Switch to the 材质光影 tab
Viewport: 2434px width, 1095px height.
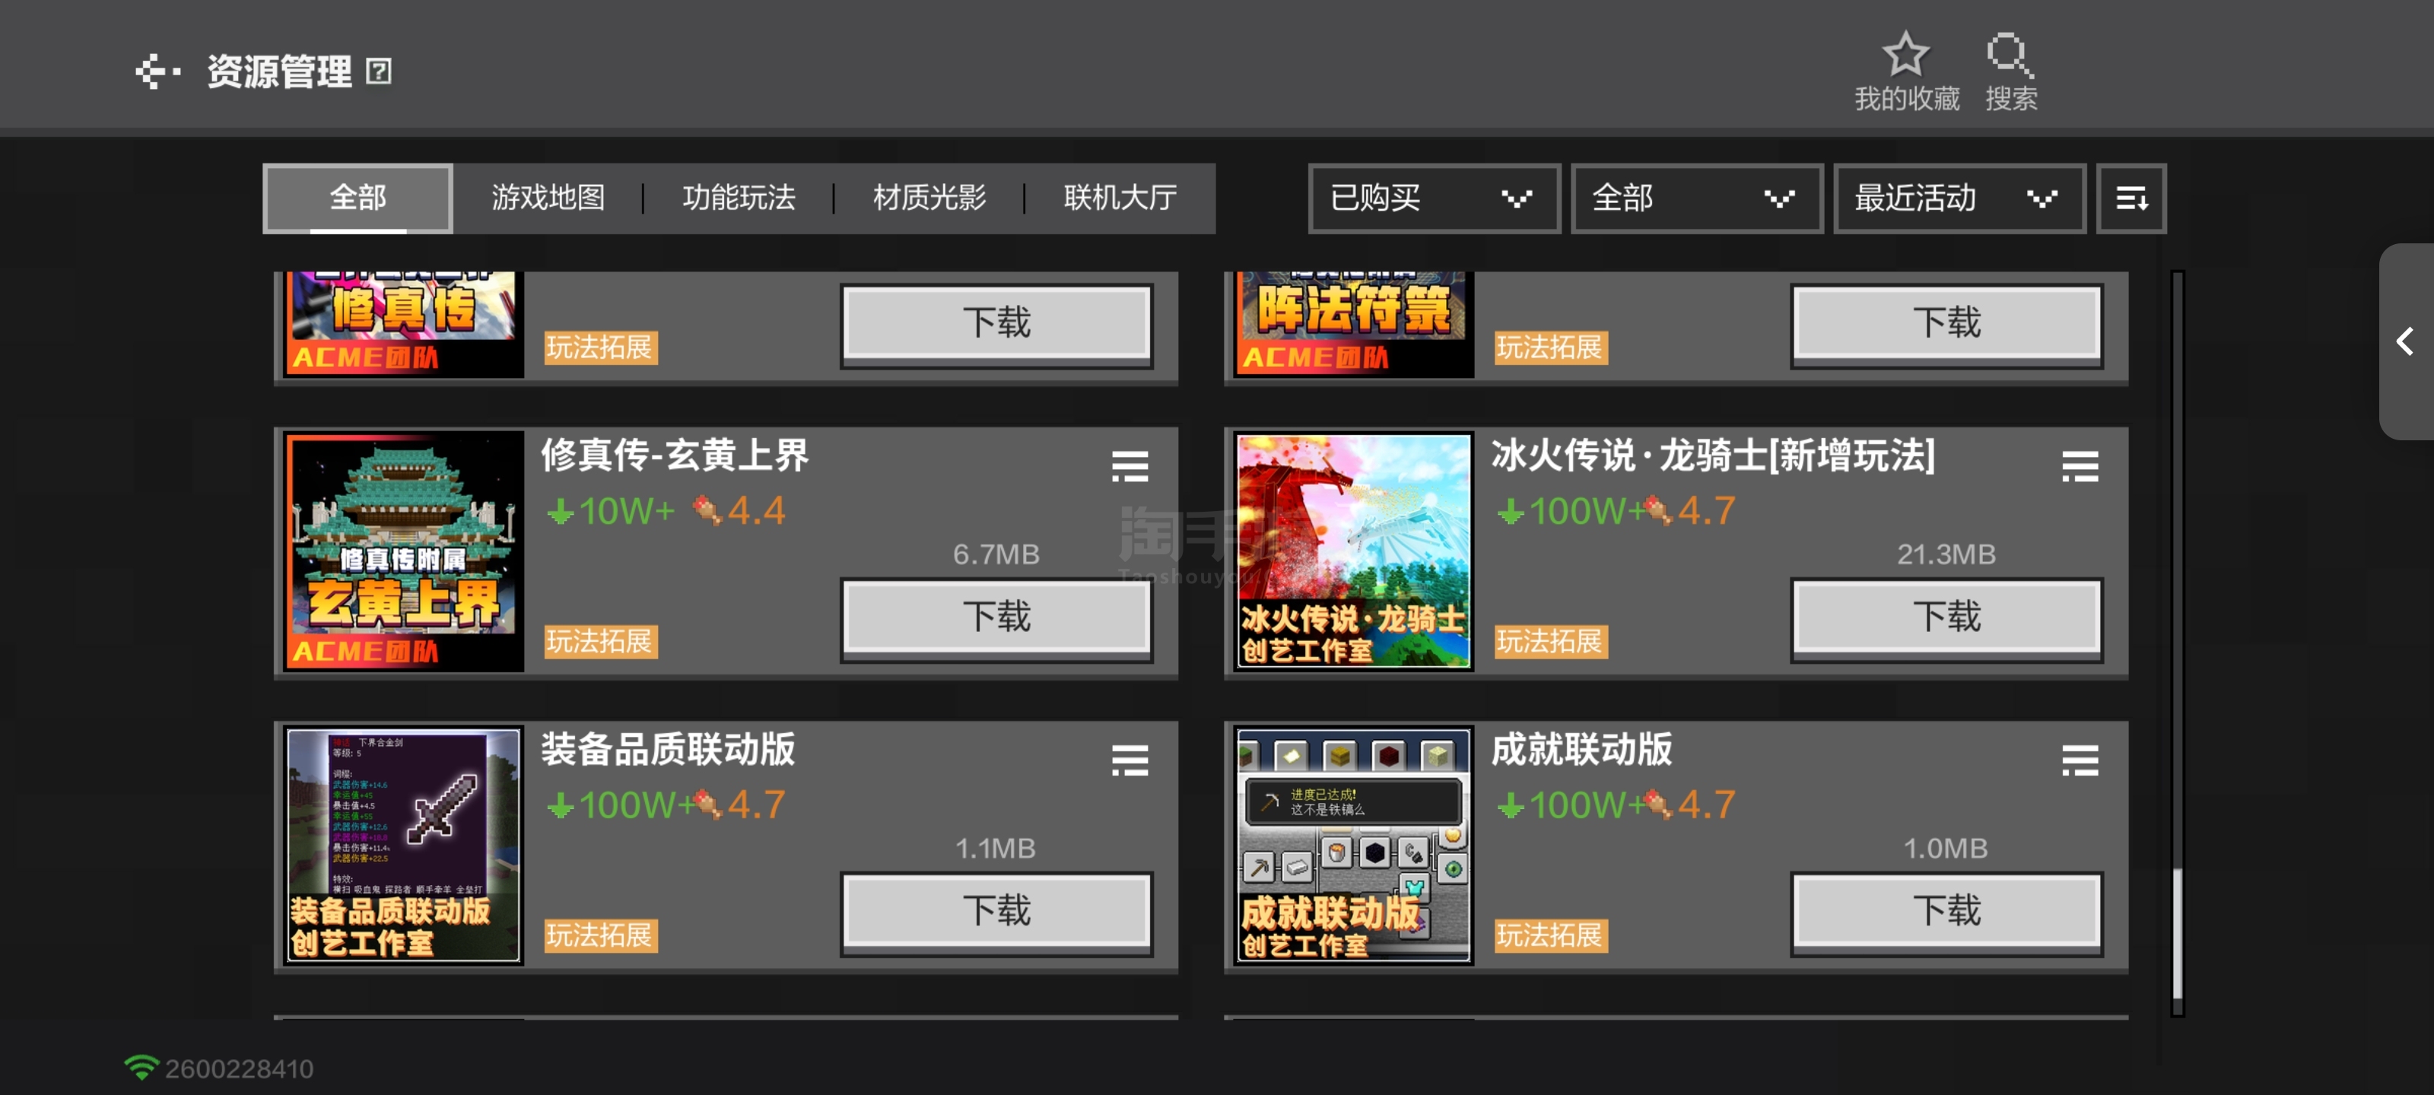tap(929, 198)
